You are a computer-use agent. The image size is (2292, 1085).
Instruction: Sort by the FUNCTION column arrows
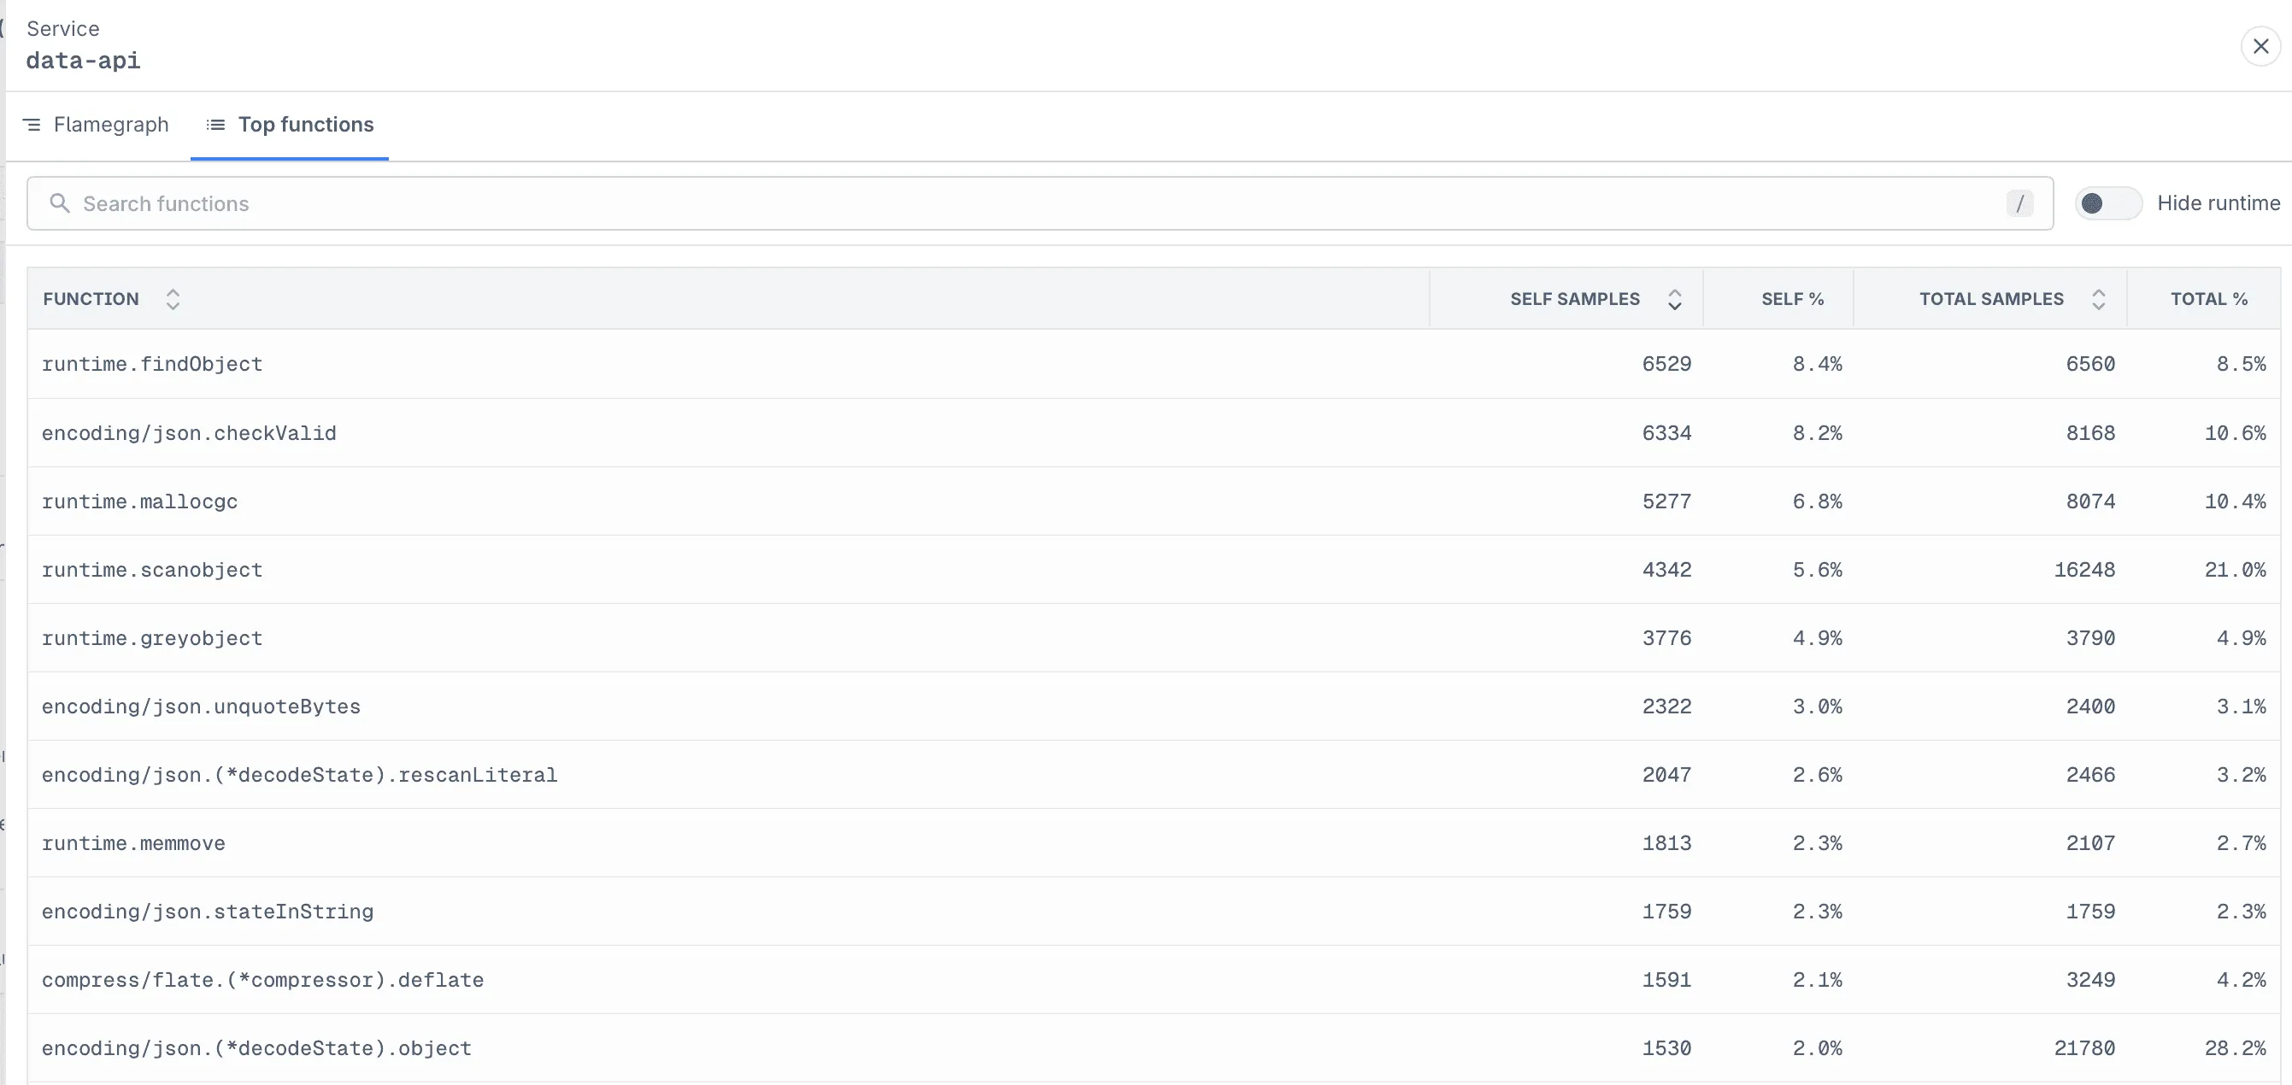click(x=173, y=299)
